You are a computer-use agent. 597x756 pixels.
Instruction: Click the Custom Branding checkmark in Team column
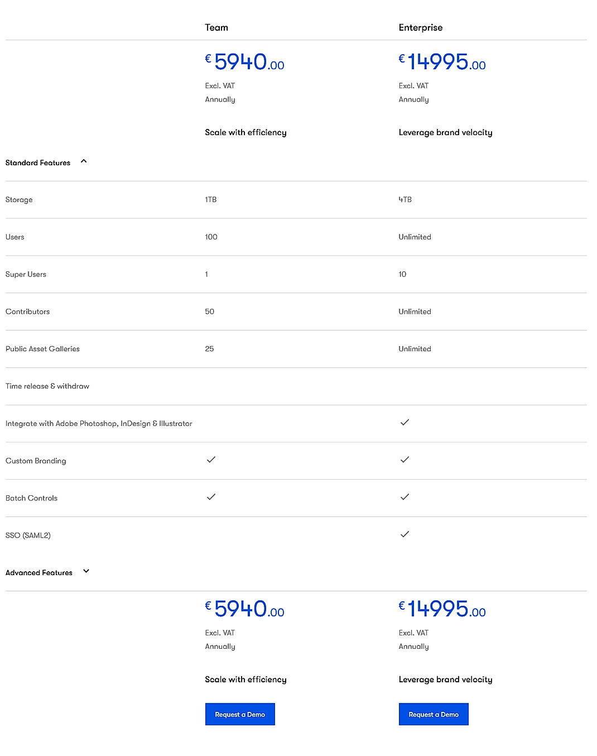[x=211, y=460]
